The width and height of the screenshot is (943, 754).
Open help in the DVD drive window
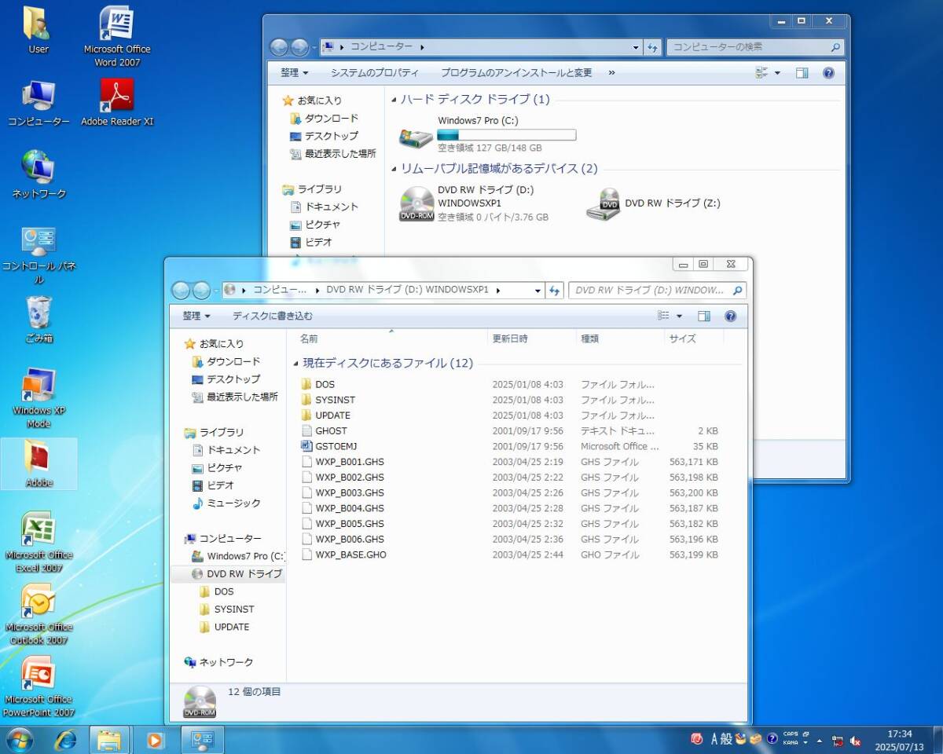point(730,316)
